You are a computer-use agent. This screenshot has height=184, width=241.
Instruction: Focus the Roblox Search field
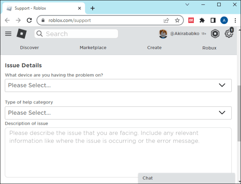click(76, 33)
